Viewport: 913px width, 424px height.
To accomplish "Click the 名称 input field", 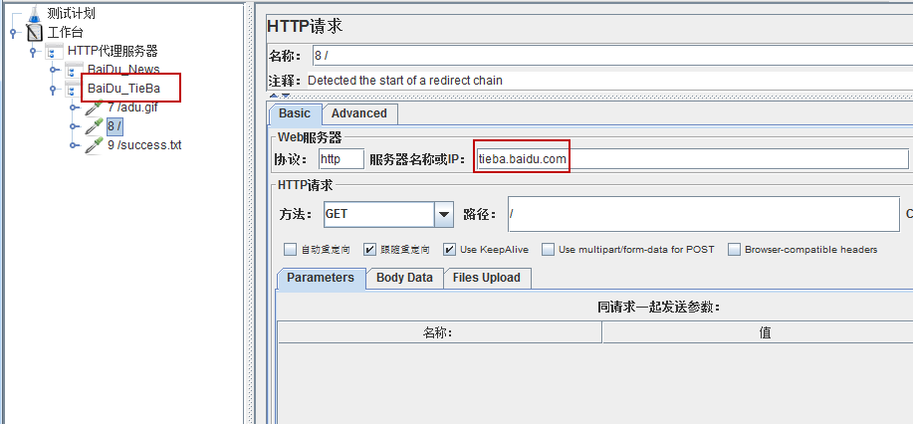I will coord(612,57).
